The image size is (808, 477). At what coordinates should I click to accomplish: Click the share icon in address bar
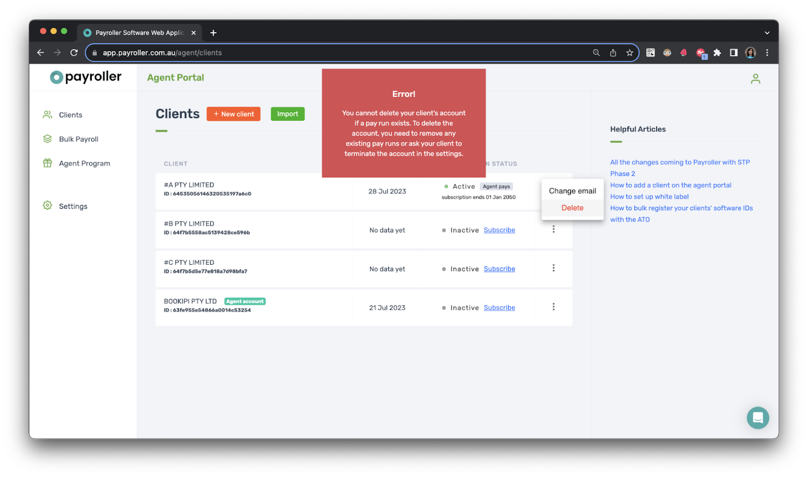click(x=613, y=53)
